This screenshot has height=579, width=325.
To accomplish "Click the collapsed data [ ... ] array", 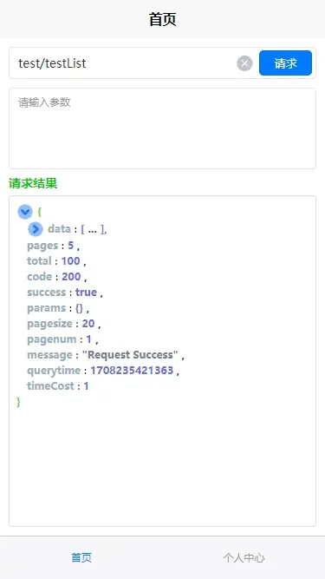I will click(x=94, y=229).
